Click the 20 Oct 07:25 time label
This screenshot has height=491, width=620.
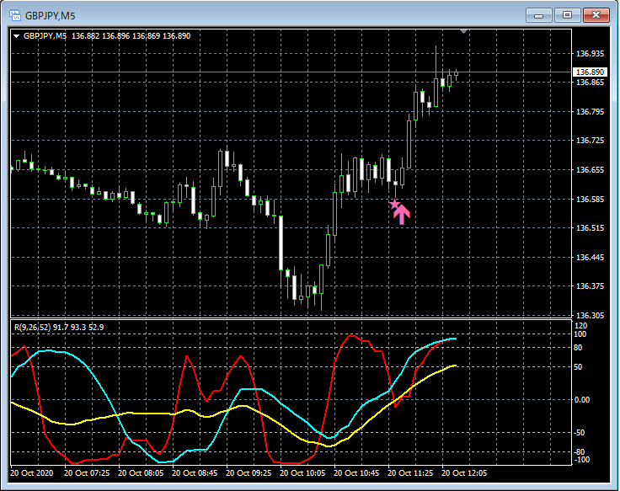87,472
